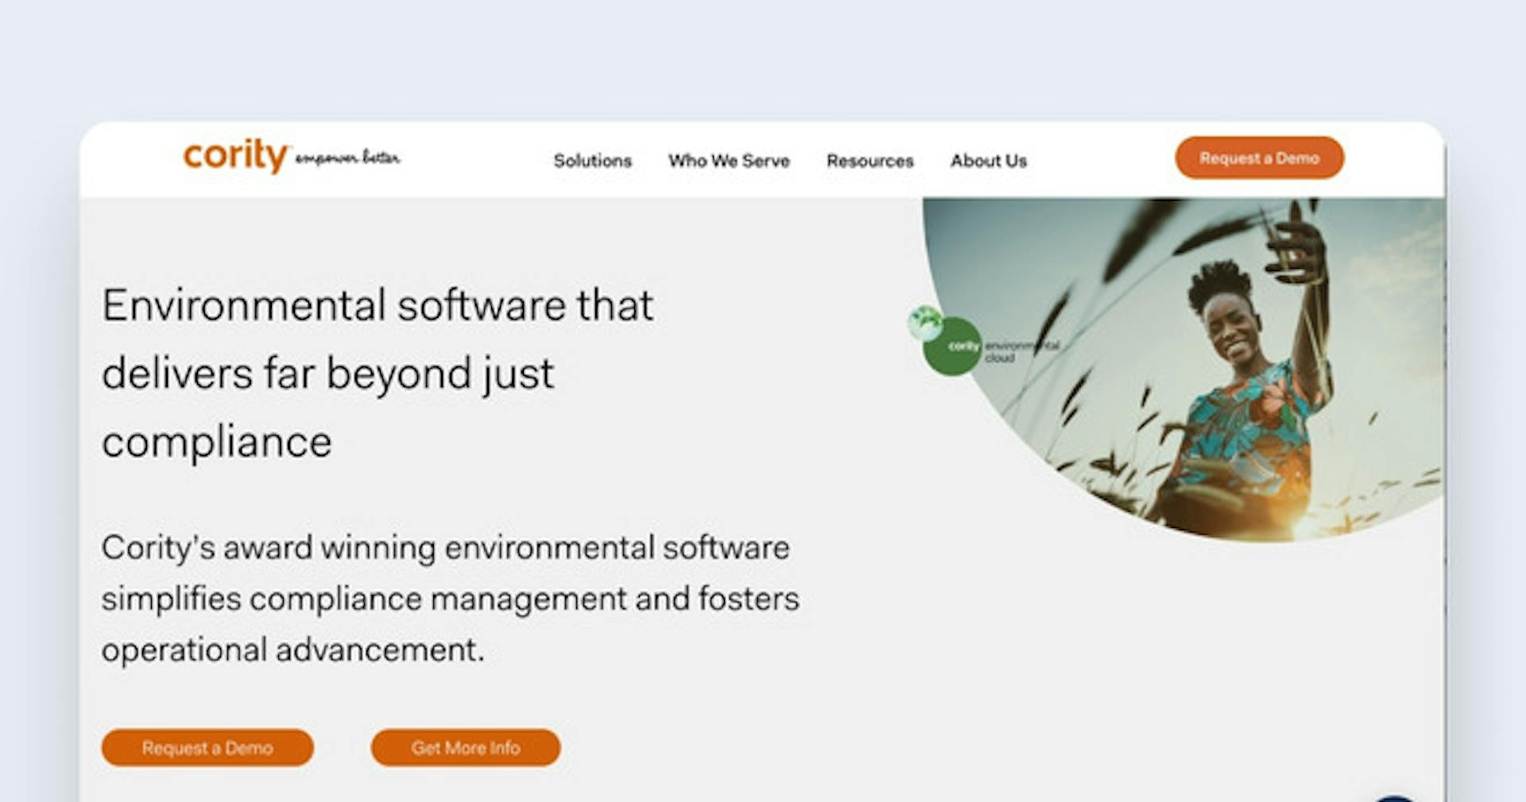
Task: Click the text 'operational advancement.'
Action: pyautogui.click(x=292, y=651)
